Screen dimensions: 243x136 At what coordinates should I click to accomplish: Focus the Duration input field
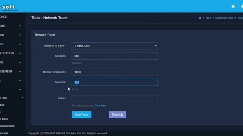click(115, 56)
